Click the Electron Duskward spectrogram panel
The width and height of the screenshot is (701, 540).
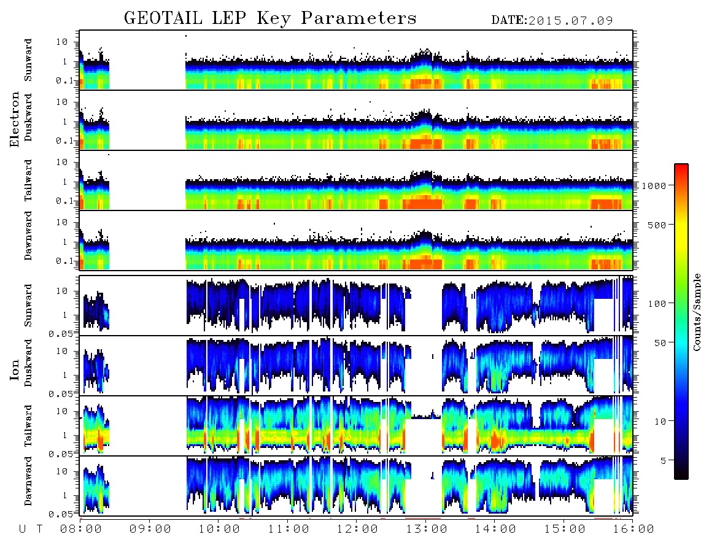click(356, 120)
